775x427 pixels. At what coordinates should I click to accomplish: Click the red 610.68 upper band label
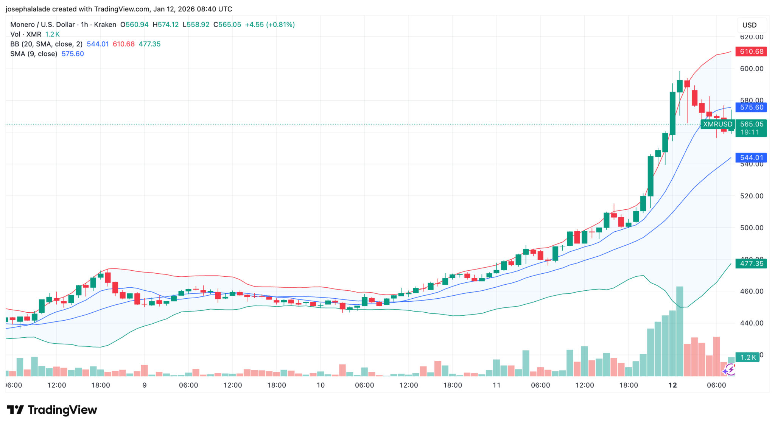coord(751,51)
